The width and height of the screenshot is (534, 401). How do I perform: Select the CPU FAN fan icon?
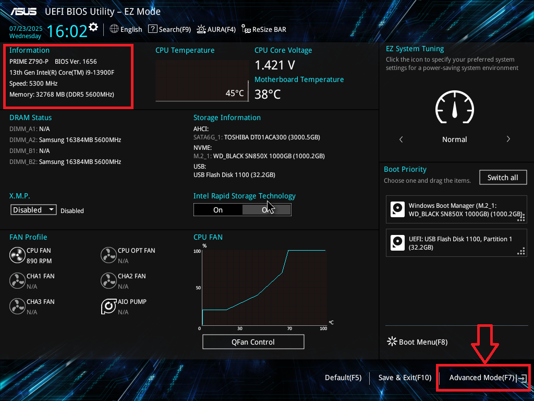pos(17,255)
